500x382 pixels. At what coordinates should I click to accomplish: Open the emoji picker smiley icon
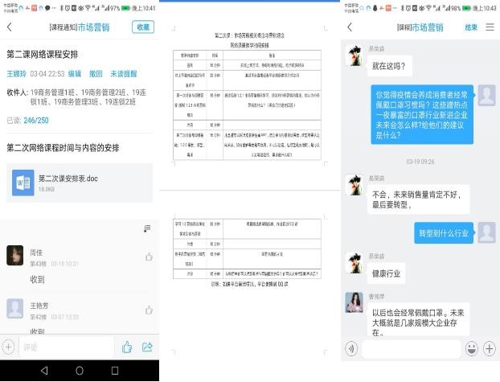coord(470,348)
